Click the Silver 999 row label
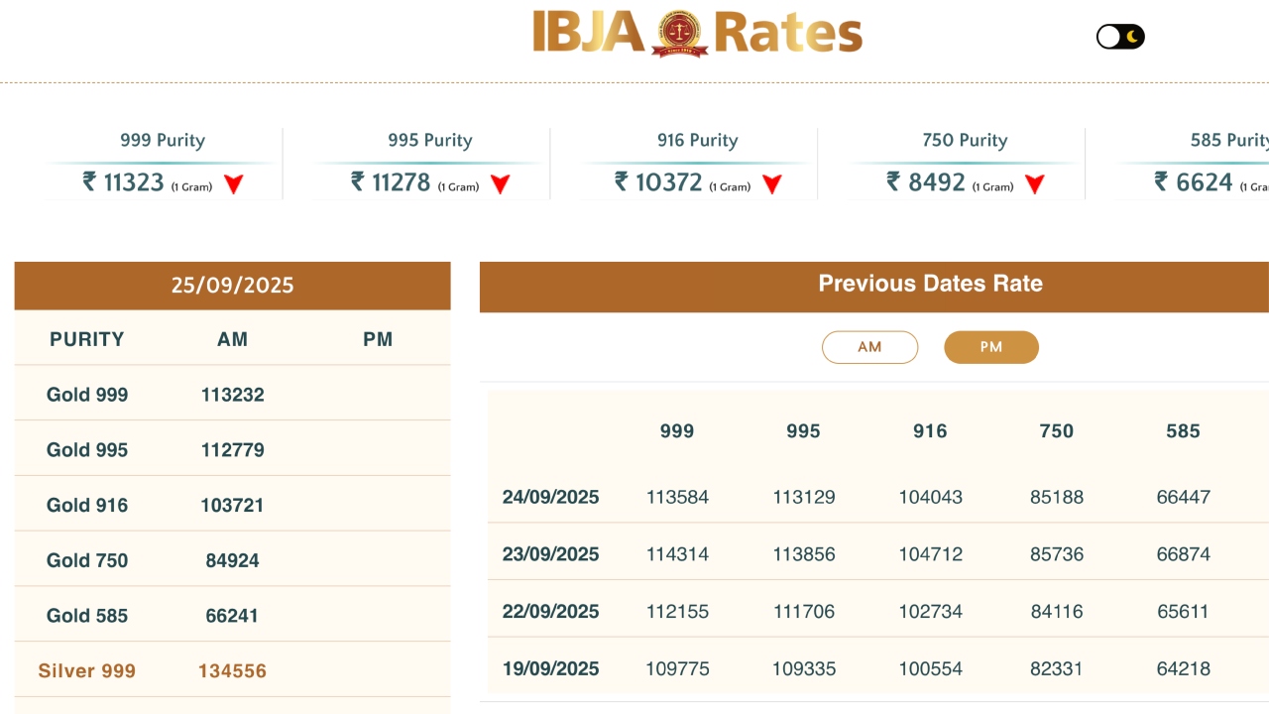This screenshot has width=1269, height=714. click(87, 671)
